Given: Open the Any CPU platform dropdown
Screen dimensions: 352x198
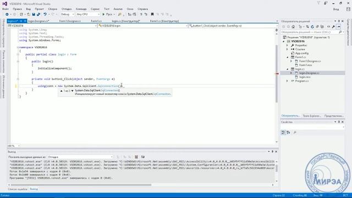Looking at the screenshot, I should (x=88, y=14).
